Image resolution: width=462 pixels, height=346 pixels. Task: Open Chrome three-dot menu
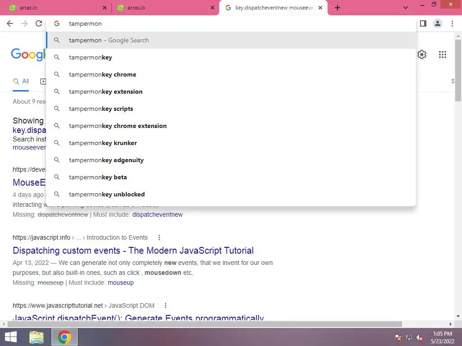tap(452, 23)
